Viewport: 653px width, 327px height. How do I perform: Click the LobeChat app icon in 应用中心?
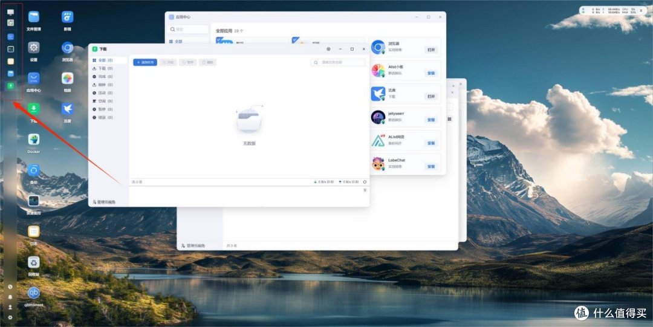point(378,164)
